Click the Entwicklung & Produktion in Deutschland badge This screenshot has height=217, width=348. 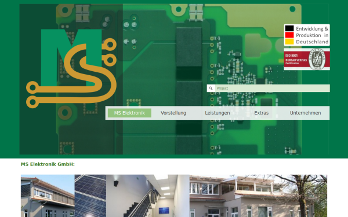coord(307,35)
